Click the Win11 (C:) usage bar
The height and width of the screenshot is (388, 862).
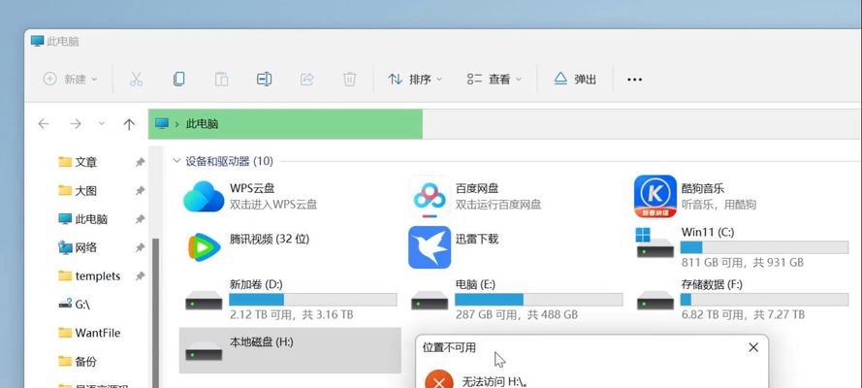[x=765, y=247]
